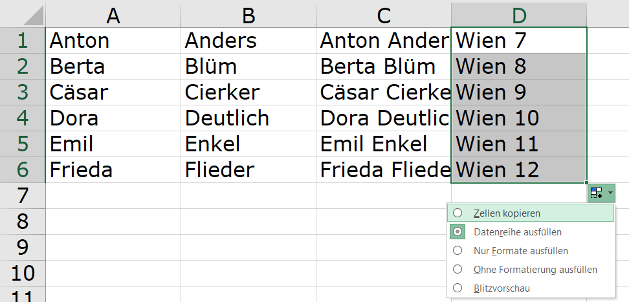Click cell with 'Deutlich'
Viewport: 629px width, 302px height.
click(x=248, y=118)
